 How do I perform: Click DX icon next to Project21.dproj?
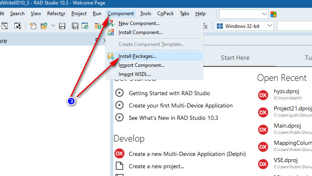point(263,112)
